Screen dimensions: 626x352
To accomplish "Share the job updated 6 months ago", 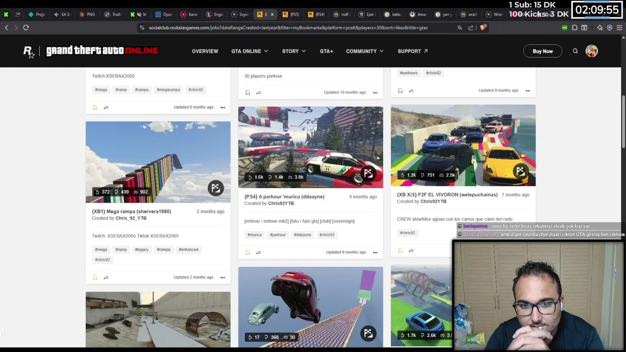I will pyautogui.click(x=106, y=108).
